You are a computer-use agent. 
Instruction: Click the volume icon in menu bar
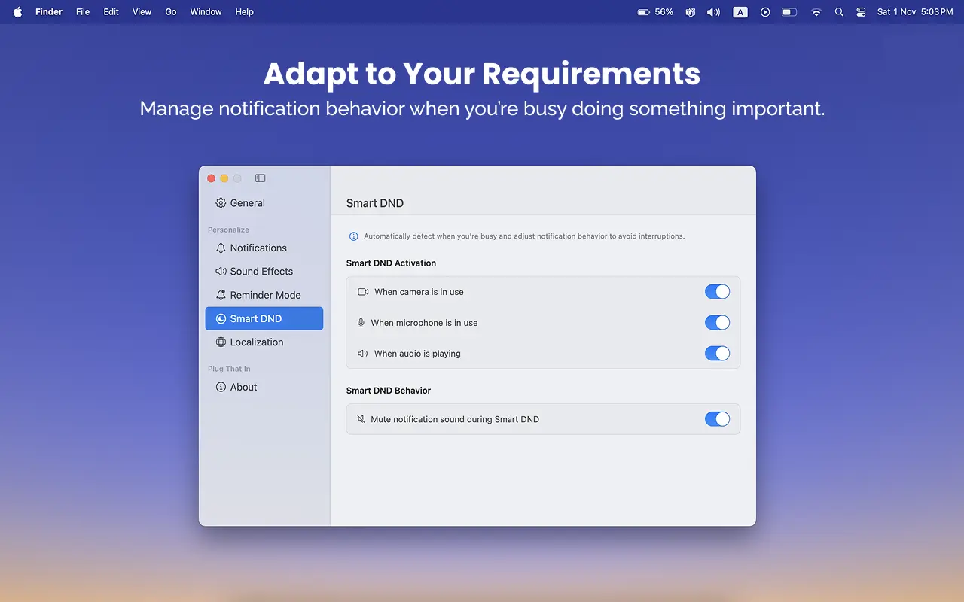tap(713, 12)
